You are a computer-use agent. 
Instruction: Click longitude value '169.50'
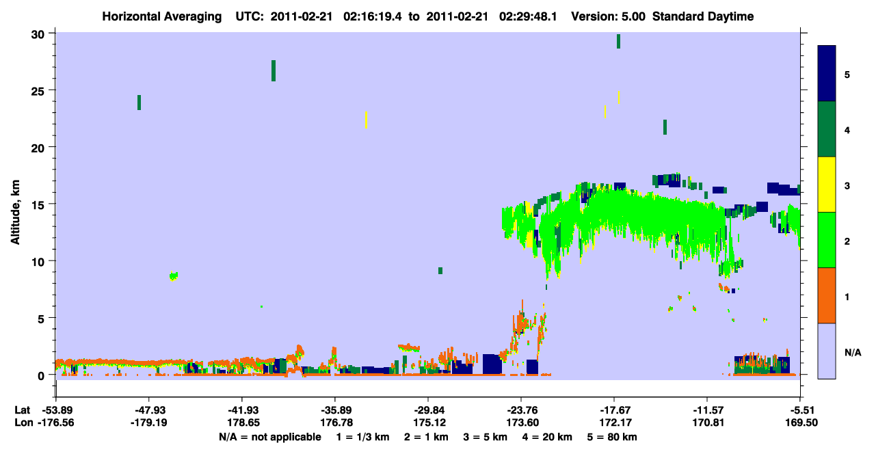[800, 423]
